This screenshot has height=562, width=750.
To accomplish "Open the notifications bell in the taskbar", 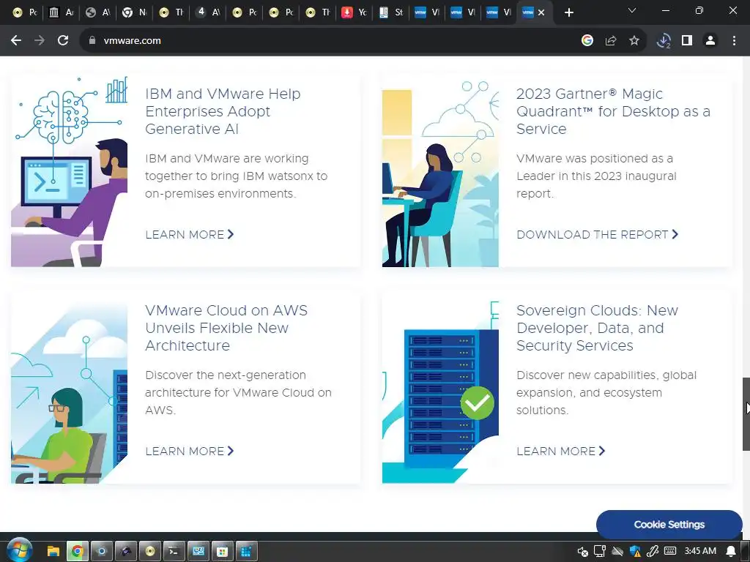I will 731,552.
